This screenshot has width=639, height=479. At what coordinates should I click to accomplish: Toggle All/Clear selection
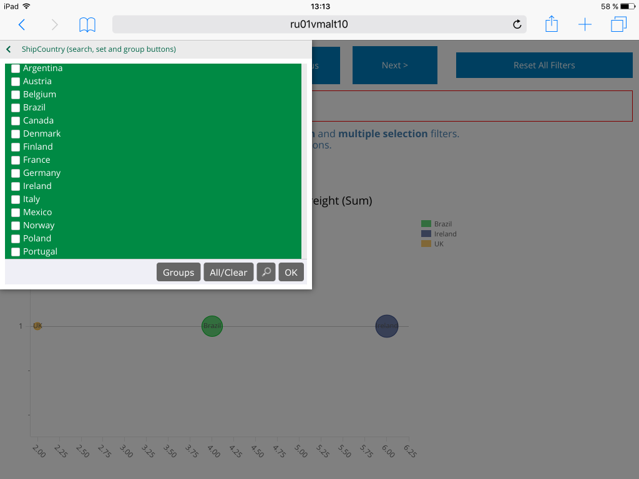(x=228, y=272)
